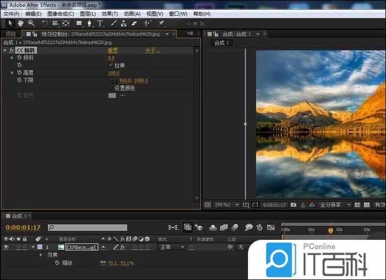Viewport: 386px width, 280px height.
Task: Select the Zoom magnifier tool
Action: coord(31,23)
